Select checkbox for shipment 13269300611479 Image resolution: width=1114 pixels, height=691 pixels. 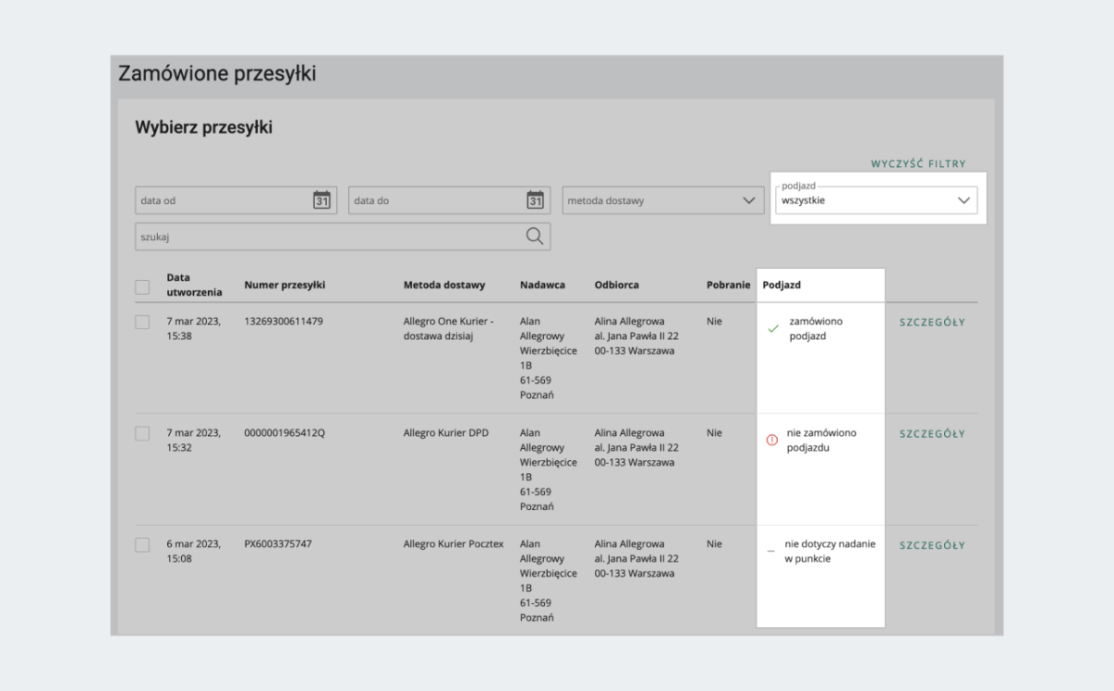tap(142, 322)
